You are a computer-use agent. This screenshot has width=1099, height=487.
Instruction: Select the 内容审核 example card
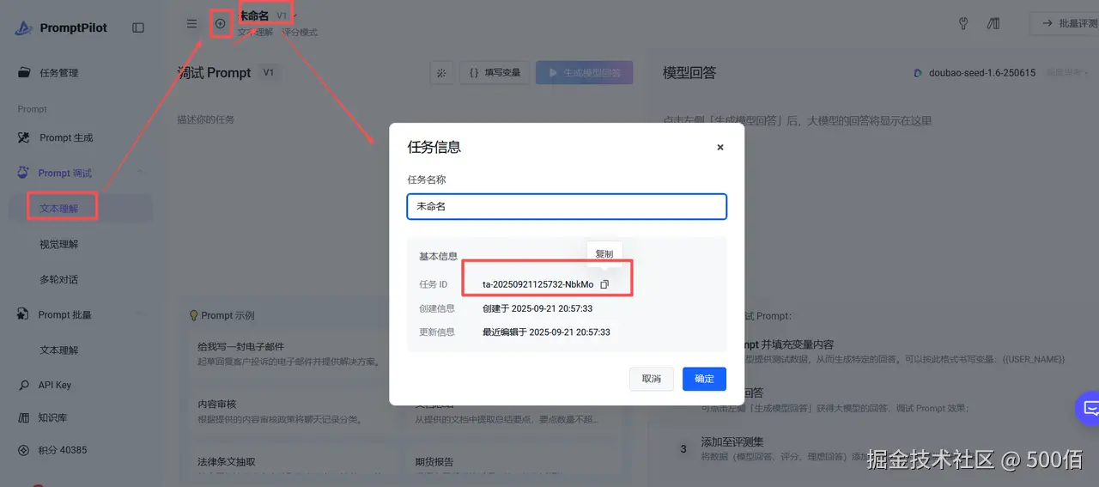tap(288, 411)
